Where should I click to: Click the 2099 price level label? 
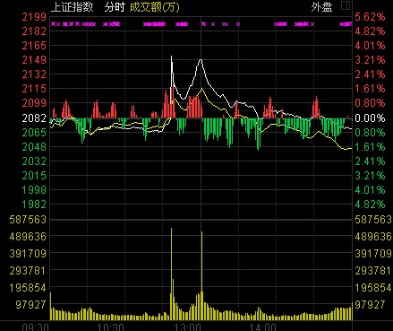tap(34, 103)
